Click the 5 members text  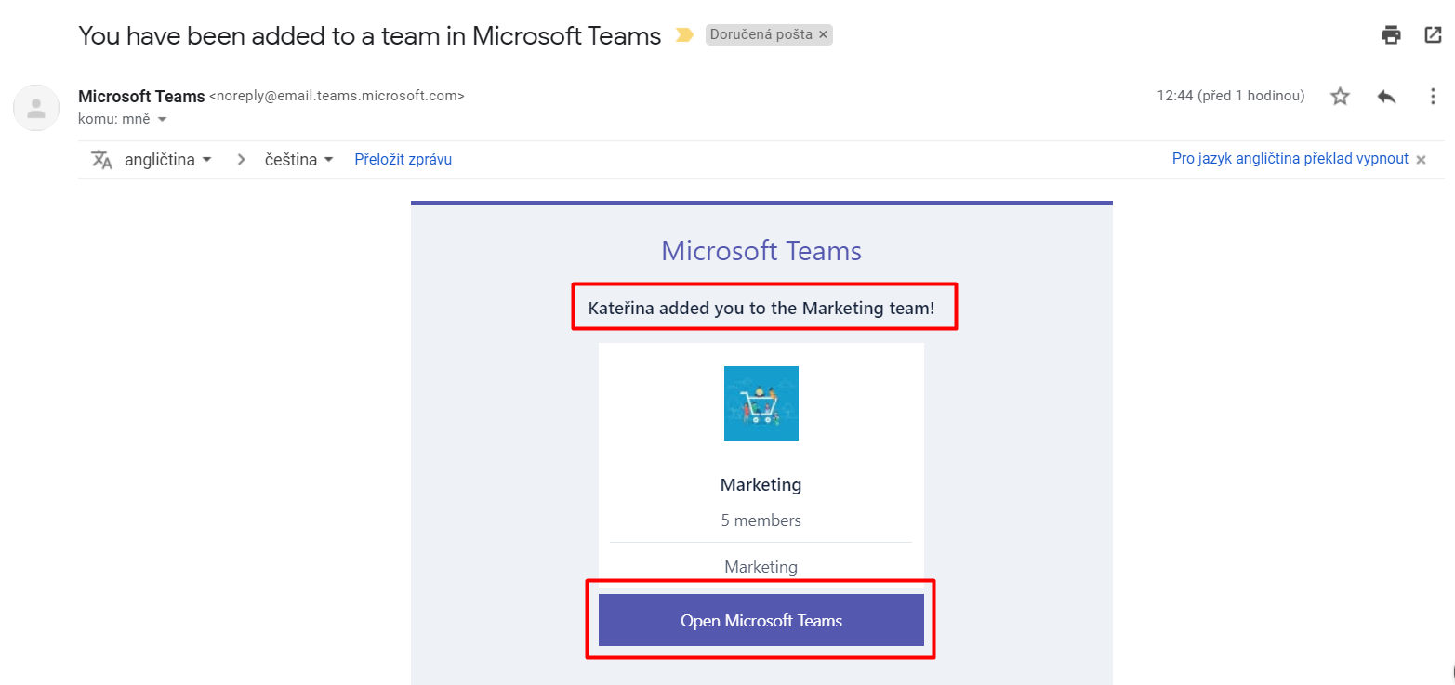point(761,520)
